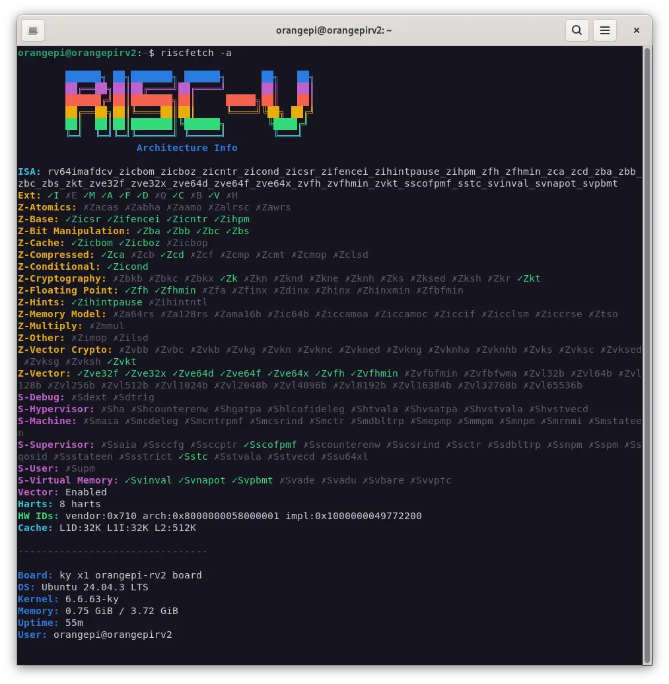Click the ✓Svnapot entry
The height and width of the screenshot is (684, 669).
(201, 480)
